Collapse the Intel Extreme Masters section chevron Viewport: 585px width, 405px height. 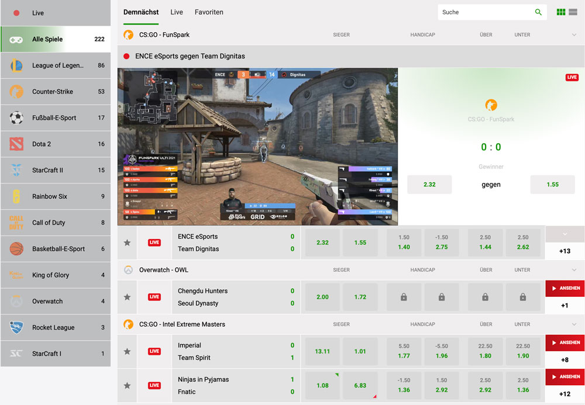point(574,324)
